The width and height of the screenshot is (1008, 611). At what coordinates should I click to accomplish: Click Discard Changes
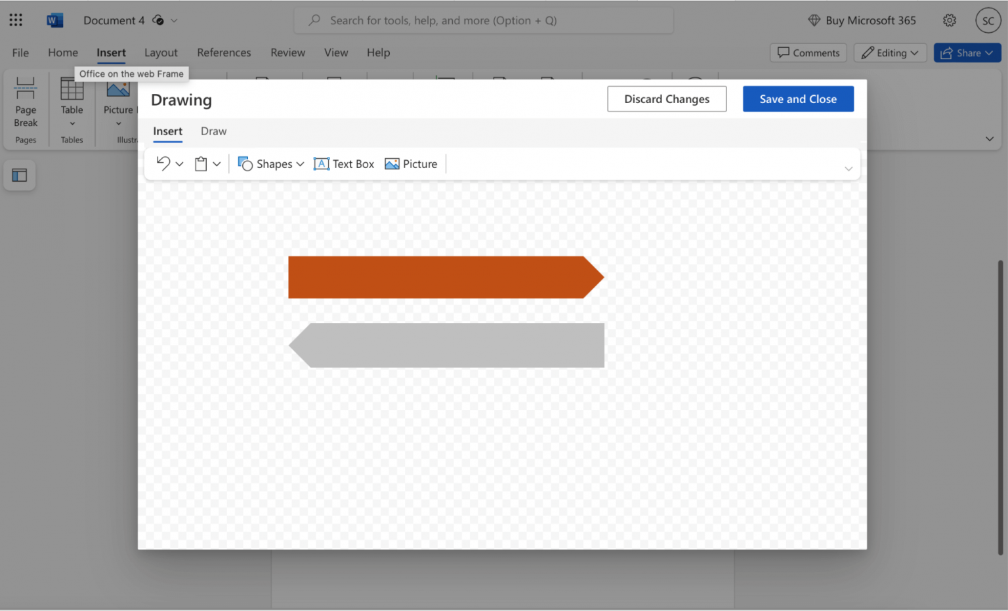click(666, 99)
